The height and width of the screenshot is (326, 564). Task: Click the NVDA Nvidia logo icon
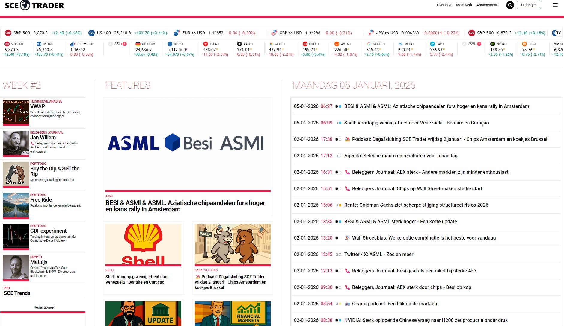[493, 44]
